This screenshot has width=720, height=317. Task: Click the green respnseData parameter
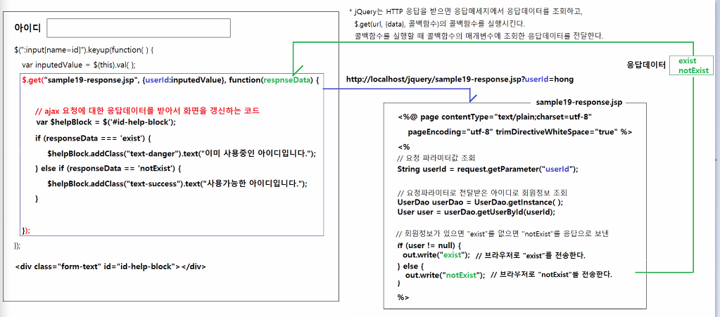286,81
